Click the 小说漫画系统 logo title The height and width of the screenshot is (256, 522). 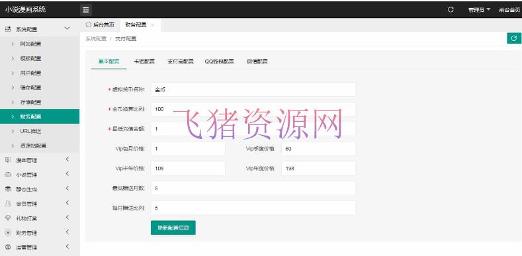(25, 9)
